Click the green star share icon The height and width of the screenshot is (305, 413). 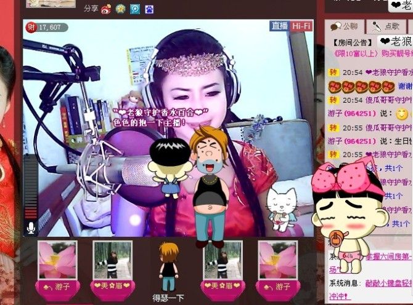click(120, 9)
